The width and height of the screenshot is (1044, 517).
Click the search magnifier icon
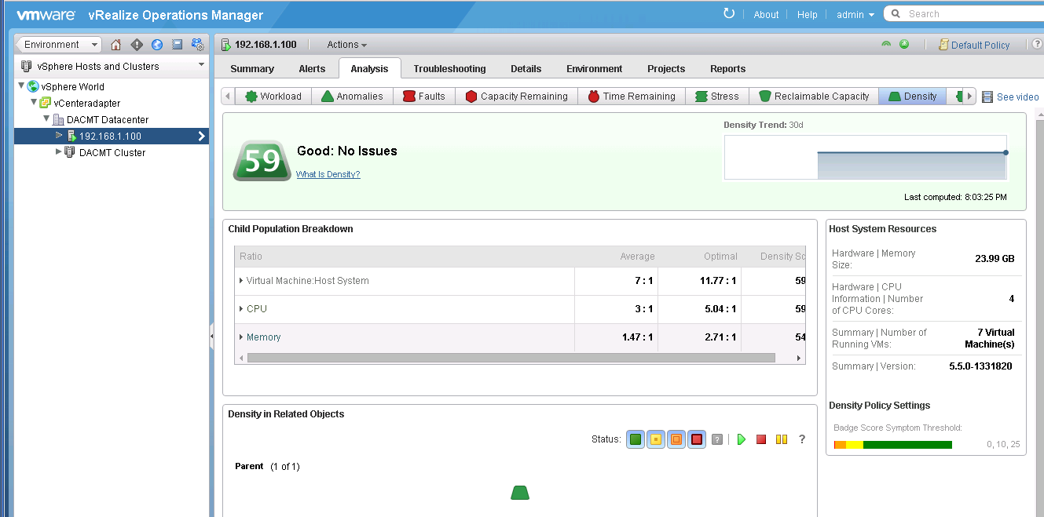[896, 13]
